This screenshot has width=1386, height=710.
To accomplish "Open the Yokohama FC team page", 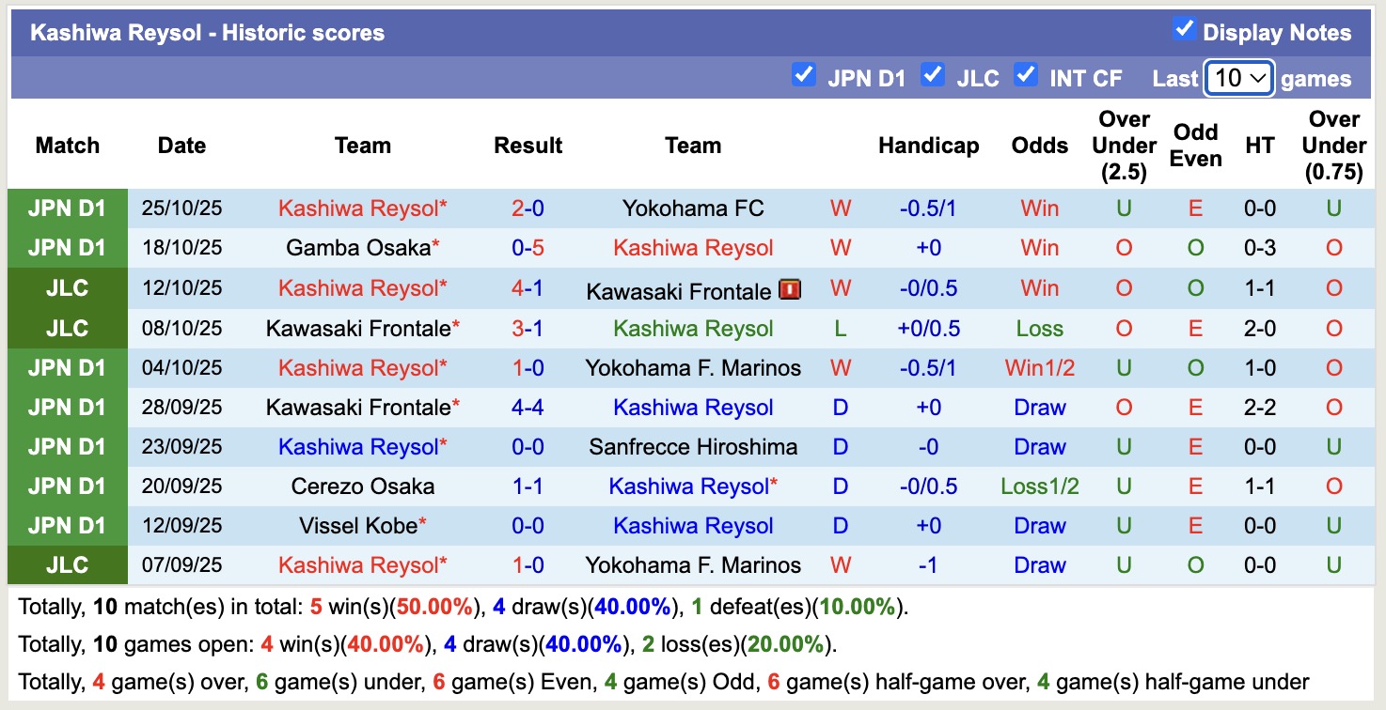I will (693, 208).
